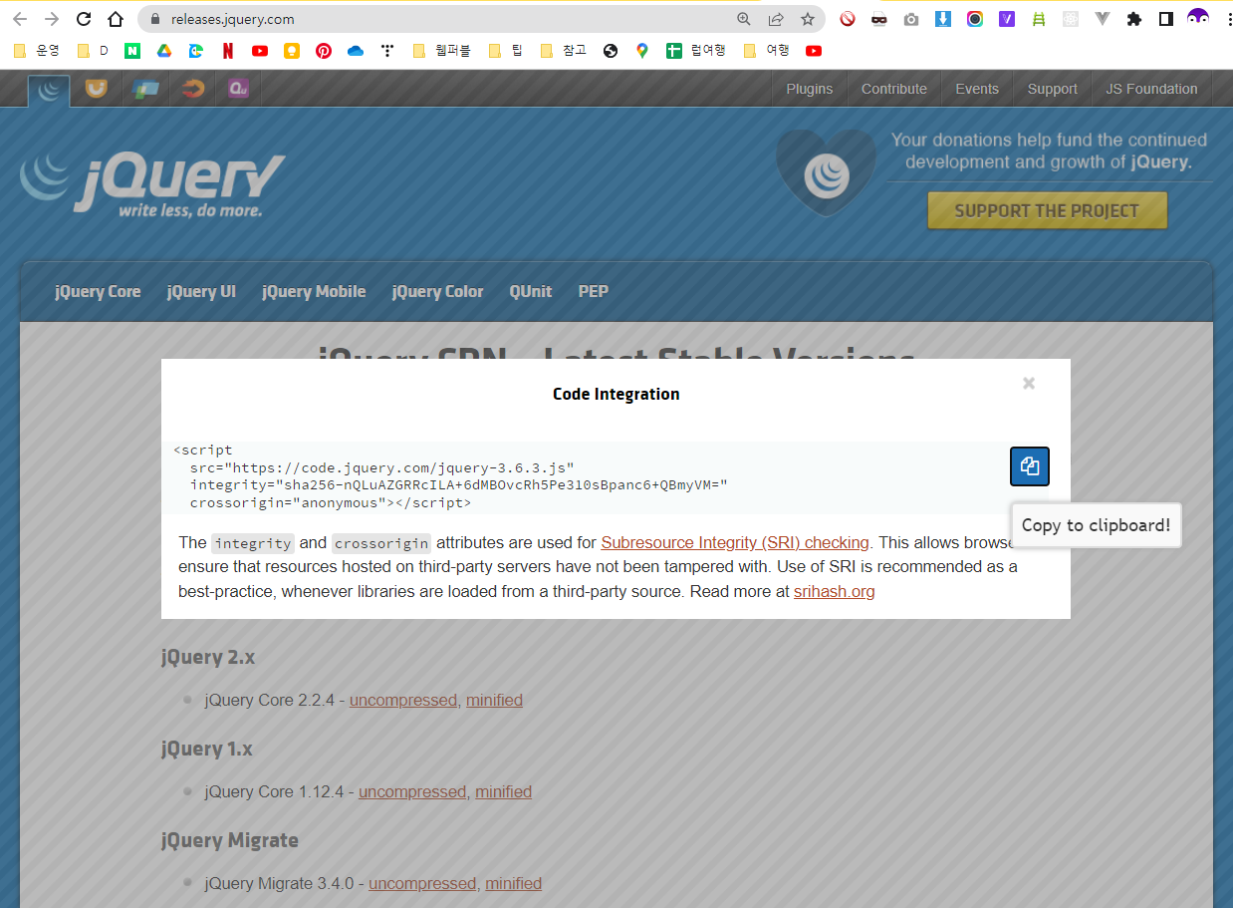
Task: Switch to the jQuery Color tab
Action: click(x=437, y=292)
